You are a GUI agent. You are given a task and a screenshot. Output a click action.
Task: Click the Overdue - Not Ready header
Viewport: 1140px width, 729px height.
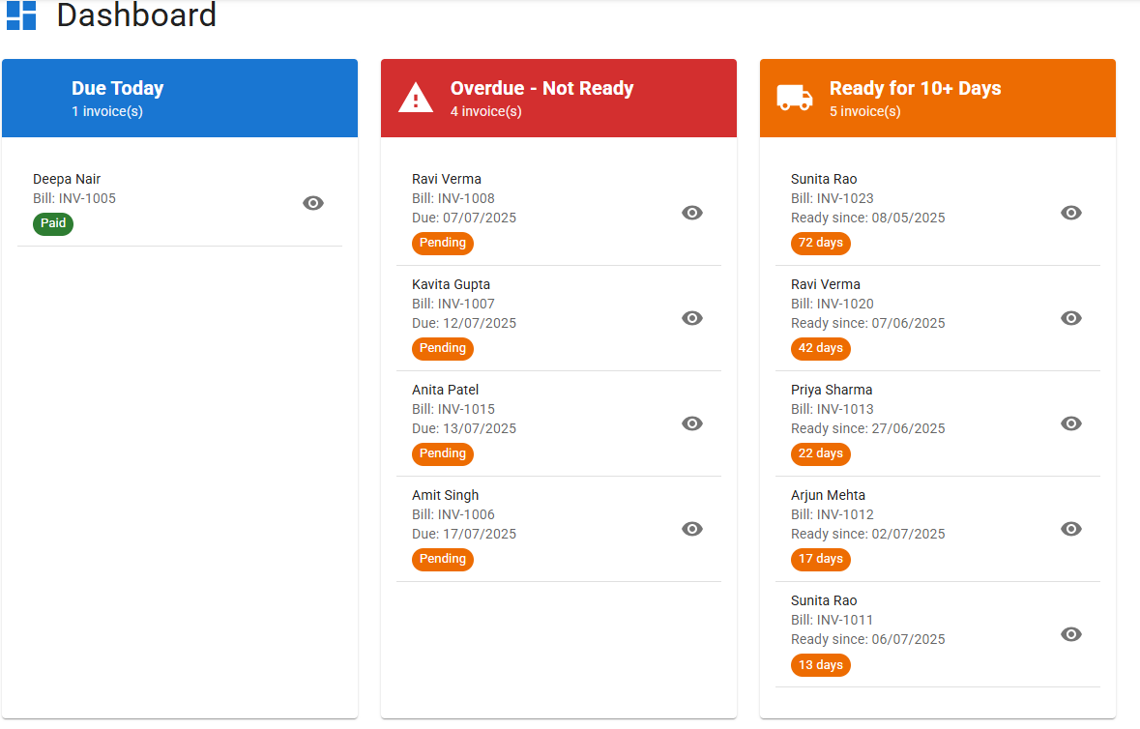pos(559,98)
